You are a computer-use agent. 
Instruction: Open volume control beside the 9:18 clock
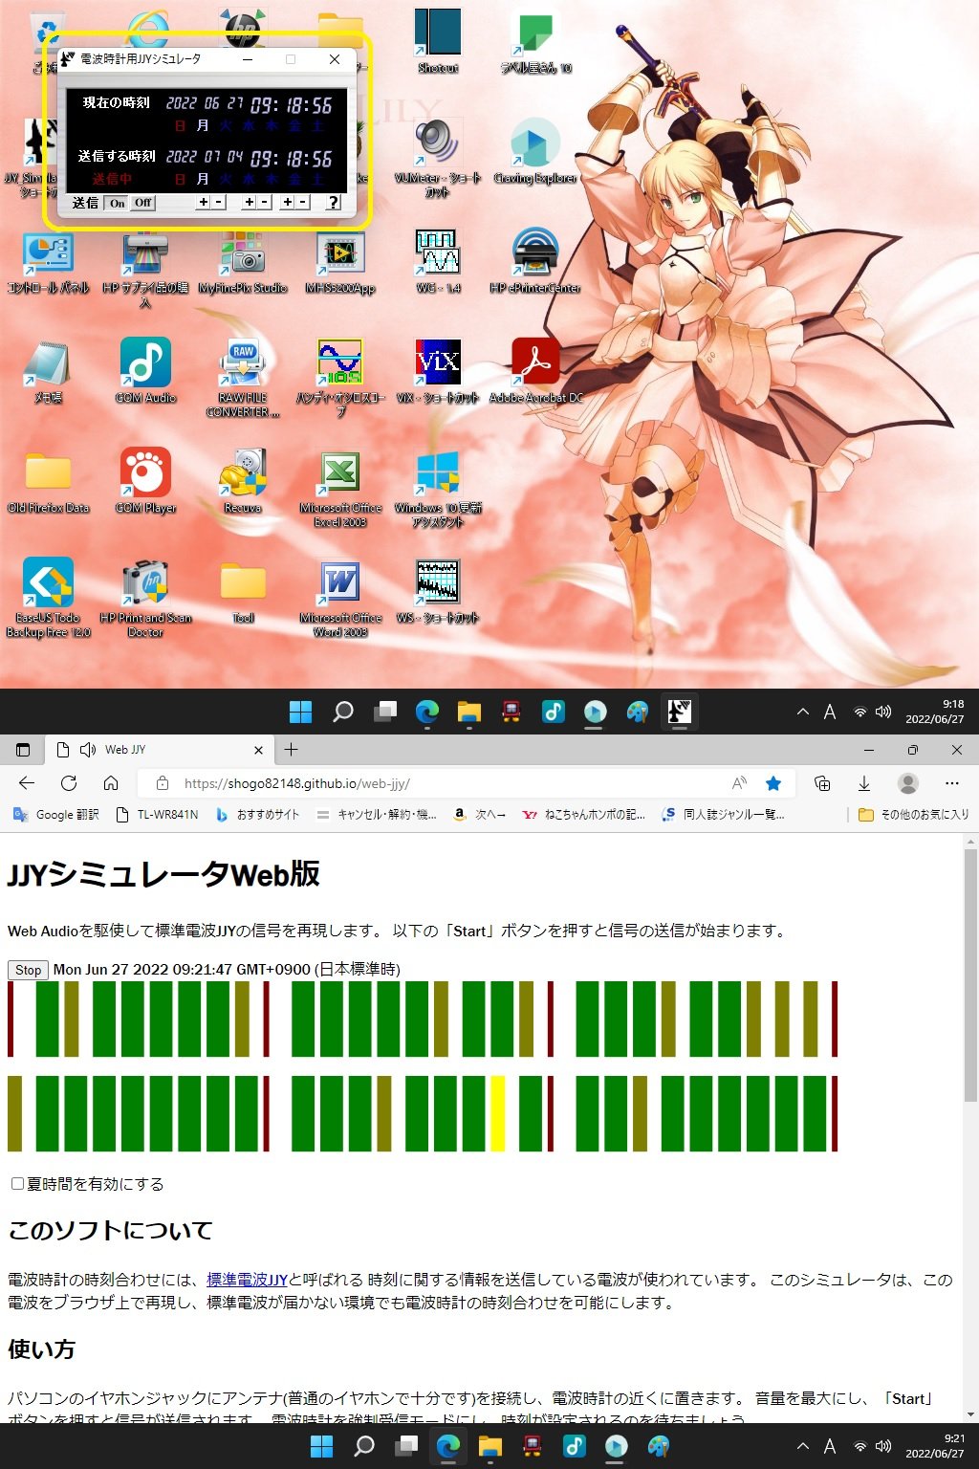[883, 712]
